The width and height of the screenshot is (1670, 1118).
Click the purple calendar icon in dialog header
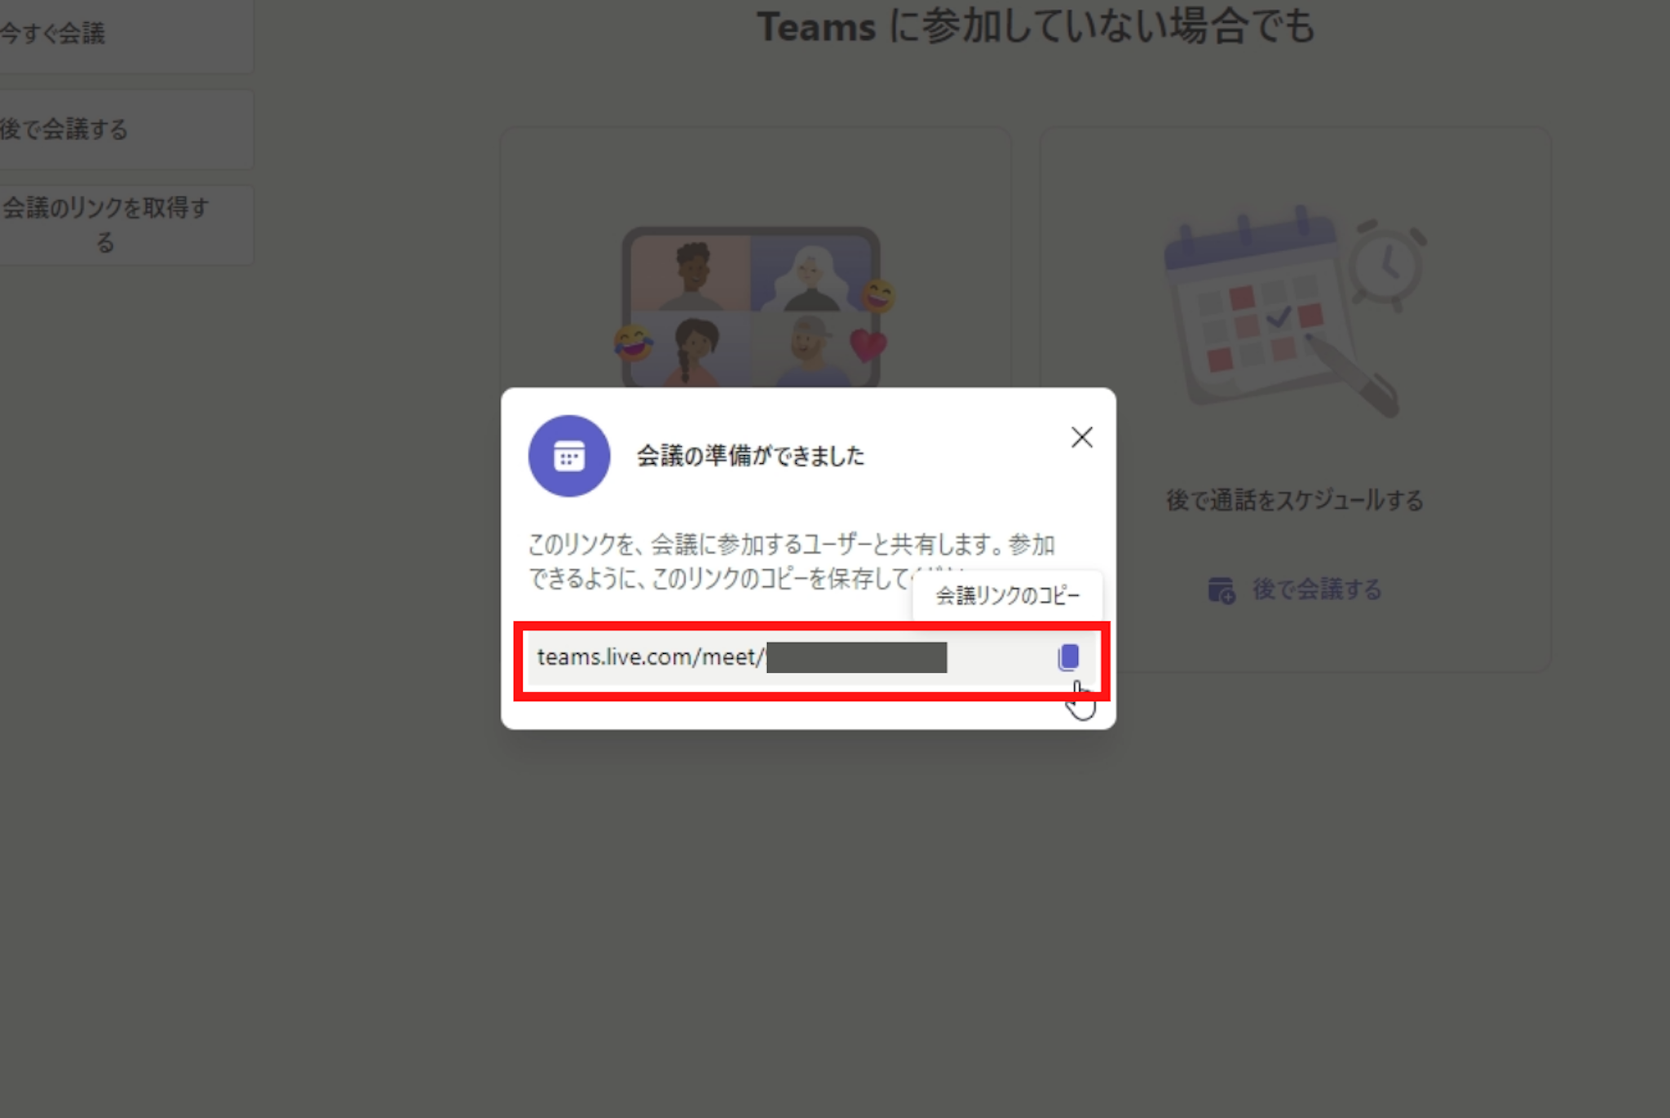pos(569,456)
